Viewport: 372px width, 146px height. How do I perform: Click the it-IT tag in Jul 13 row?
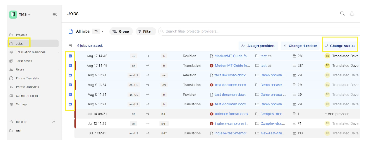164,123
